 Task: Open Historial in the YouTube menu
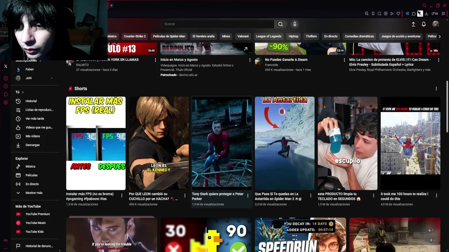(x=35, y=101)
